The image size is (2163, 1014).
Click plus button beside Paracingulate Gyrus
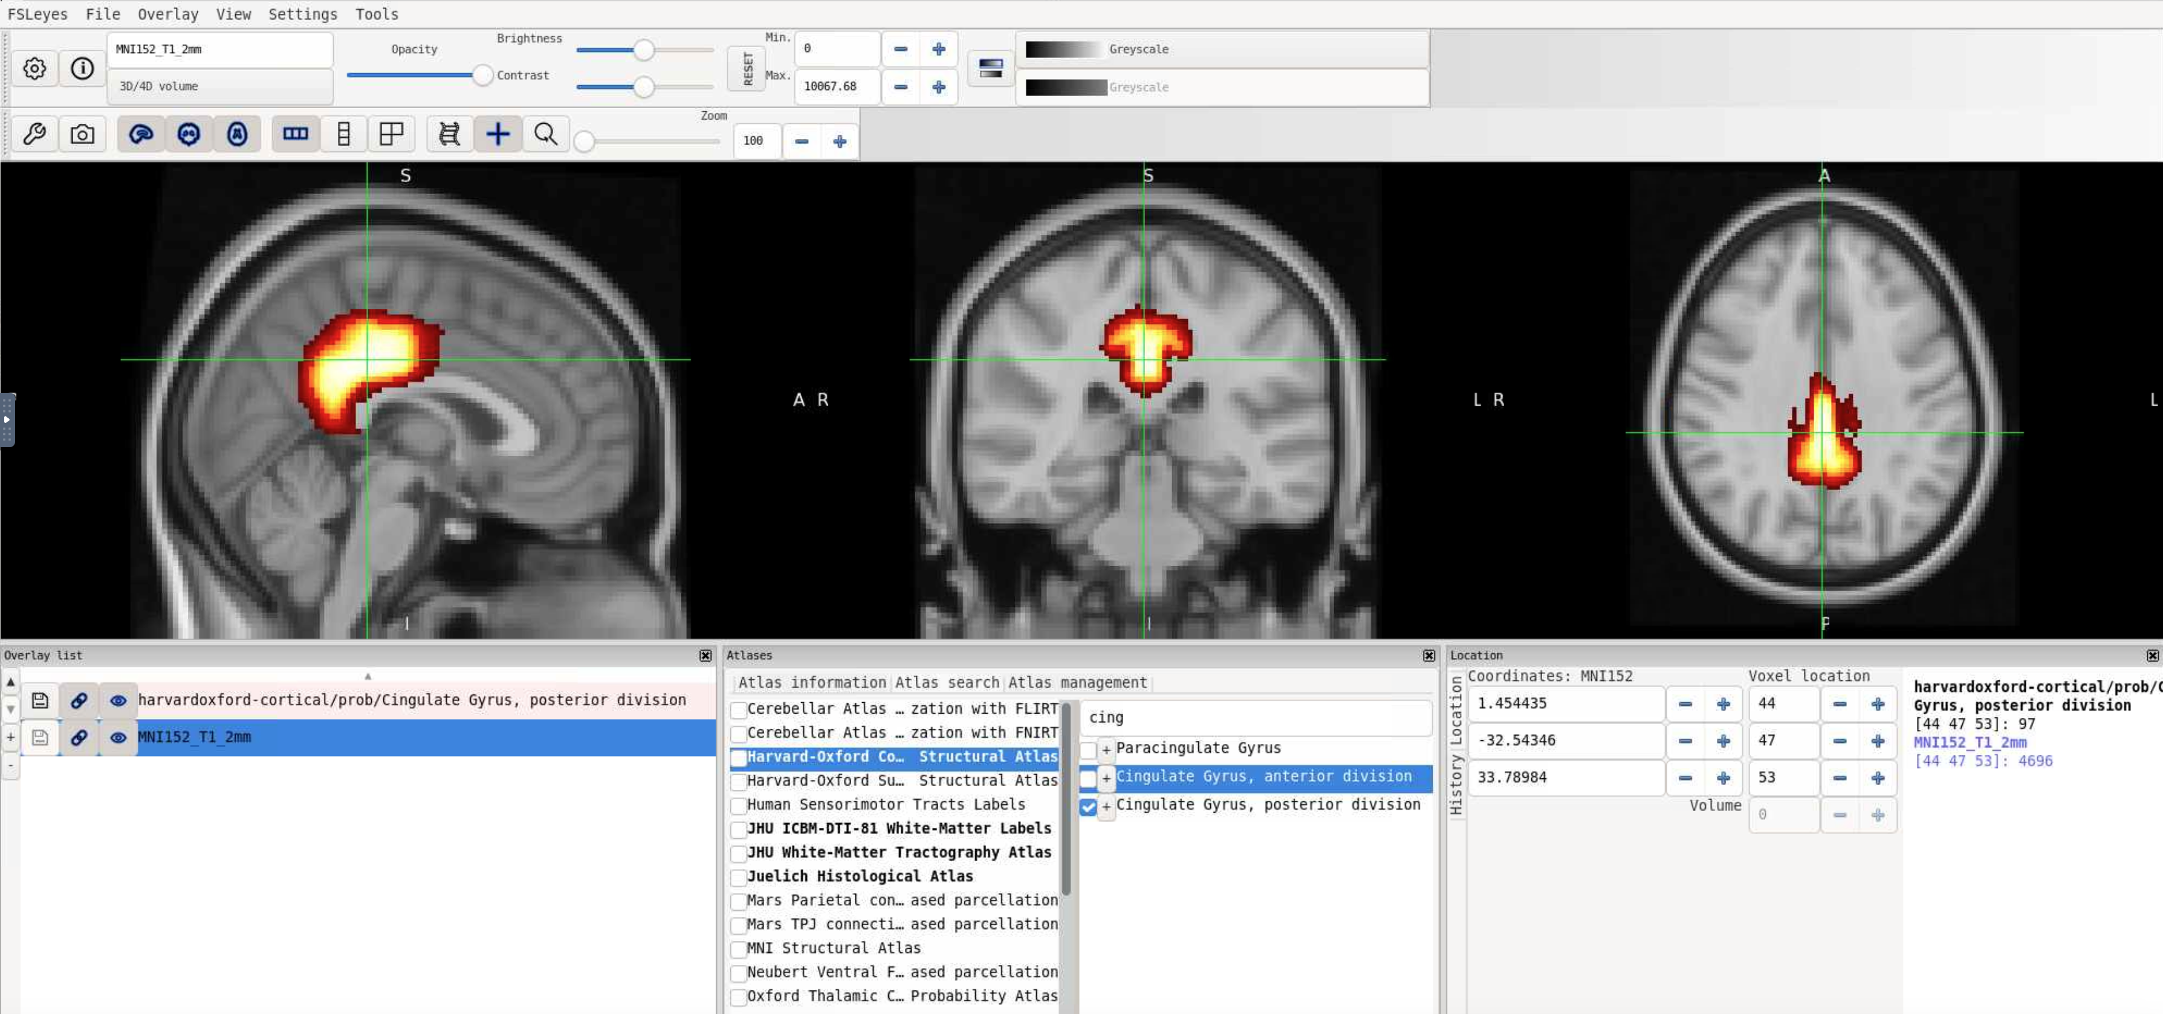[x=1107, y=749]
